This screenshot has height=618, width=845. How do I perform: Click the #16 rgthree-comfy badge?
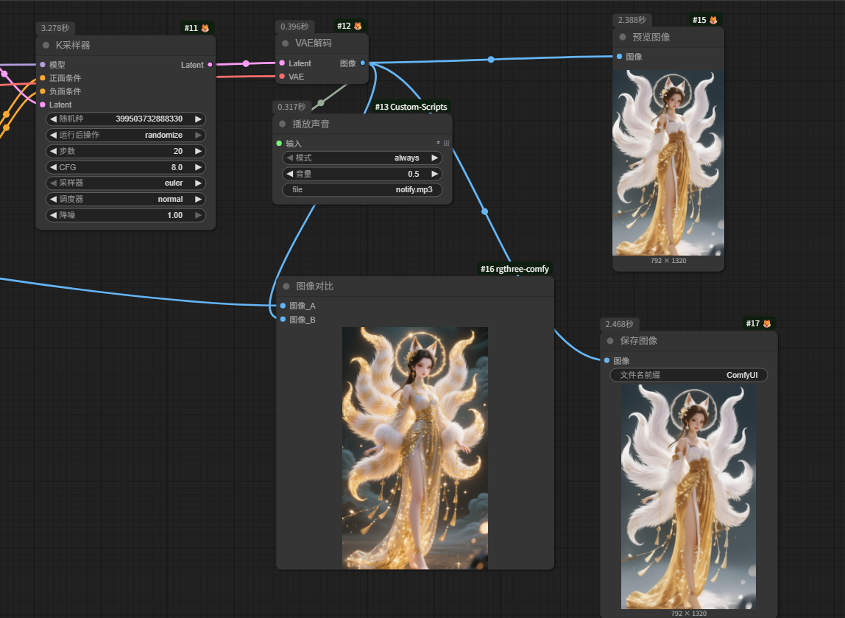pos(515,269)
